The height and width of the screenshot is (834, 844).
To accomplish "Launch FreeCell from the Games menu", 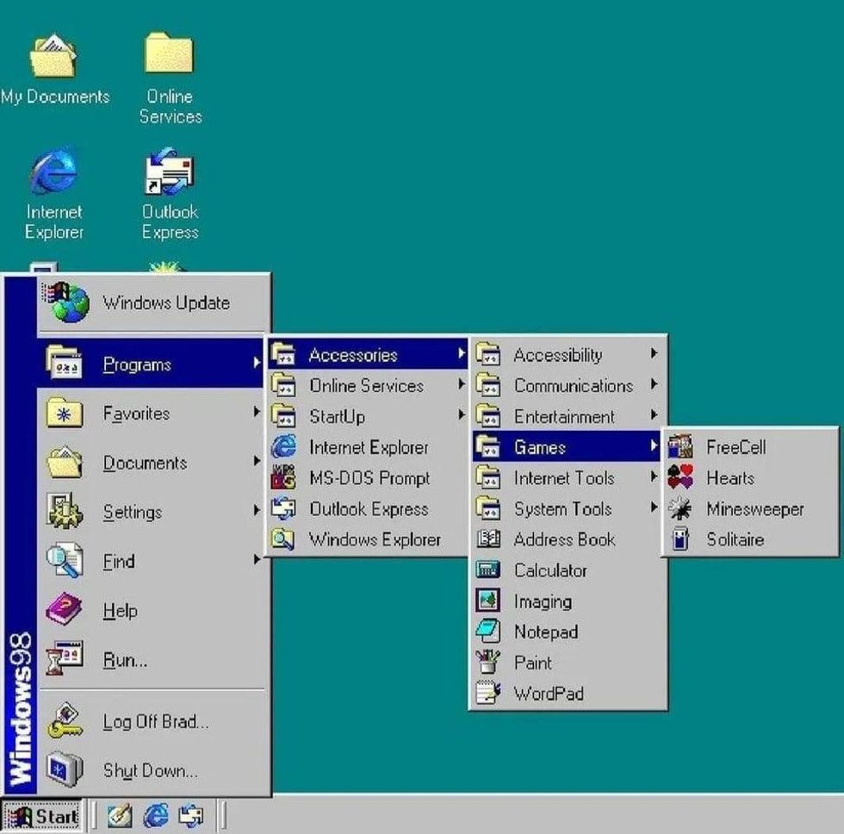I will point(735,447).
